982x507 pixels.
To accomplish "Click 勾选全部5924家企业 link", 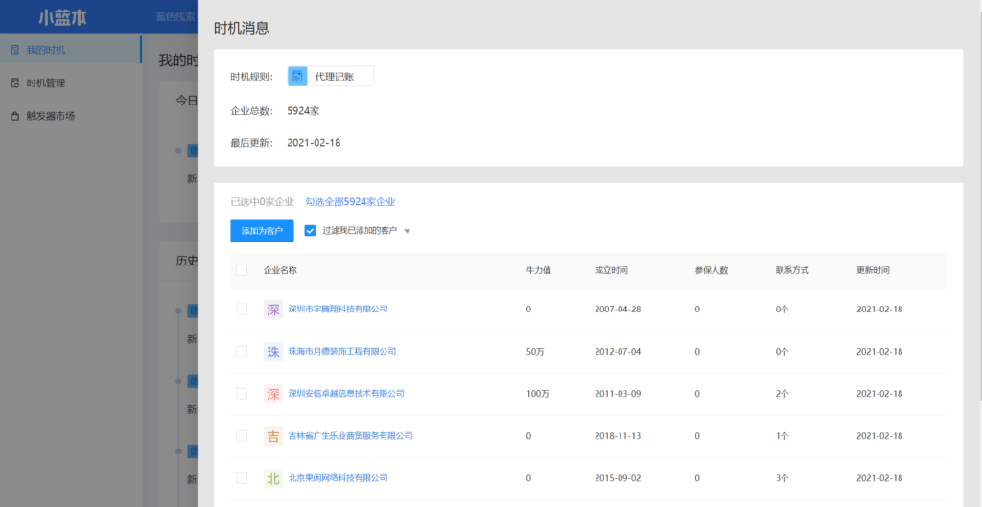I will click(x=350, y=202).
